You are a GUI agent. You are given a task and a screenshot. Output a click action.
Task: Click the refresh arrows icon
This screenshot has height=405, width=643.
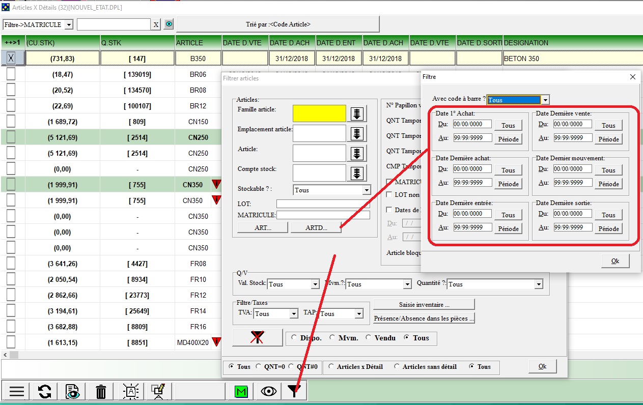pos(45,391)
